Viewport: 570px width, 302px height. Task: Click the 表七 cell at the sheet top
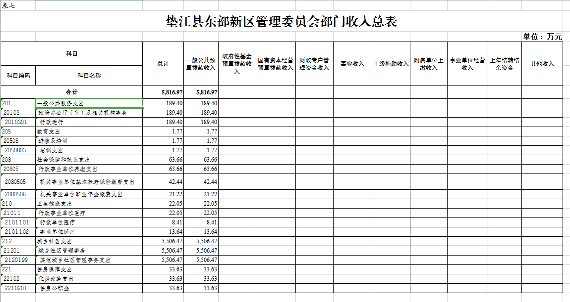click(x=8, y=5)
